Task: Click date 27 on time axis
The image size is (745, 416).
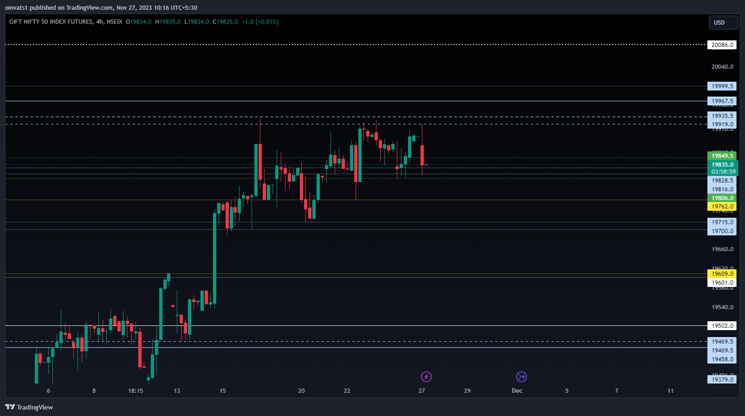Action: pos(421,390)
